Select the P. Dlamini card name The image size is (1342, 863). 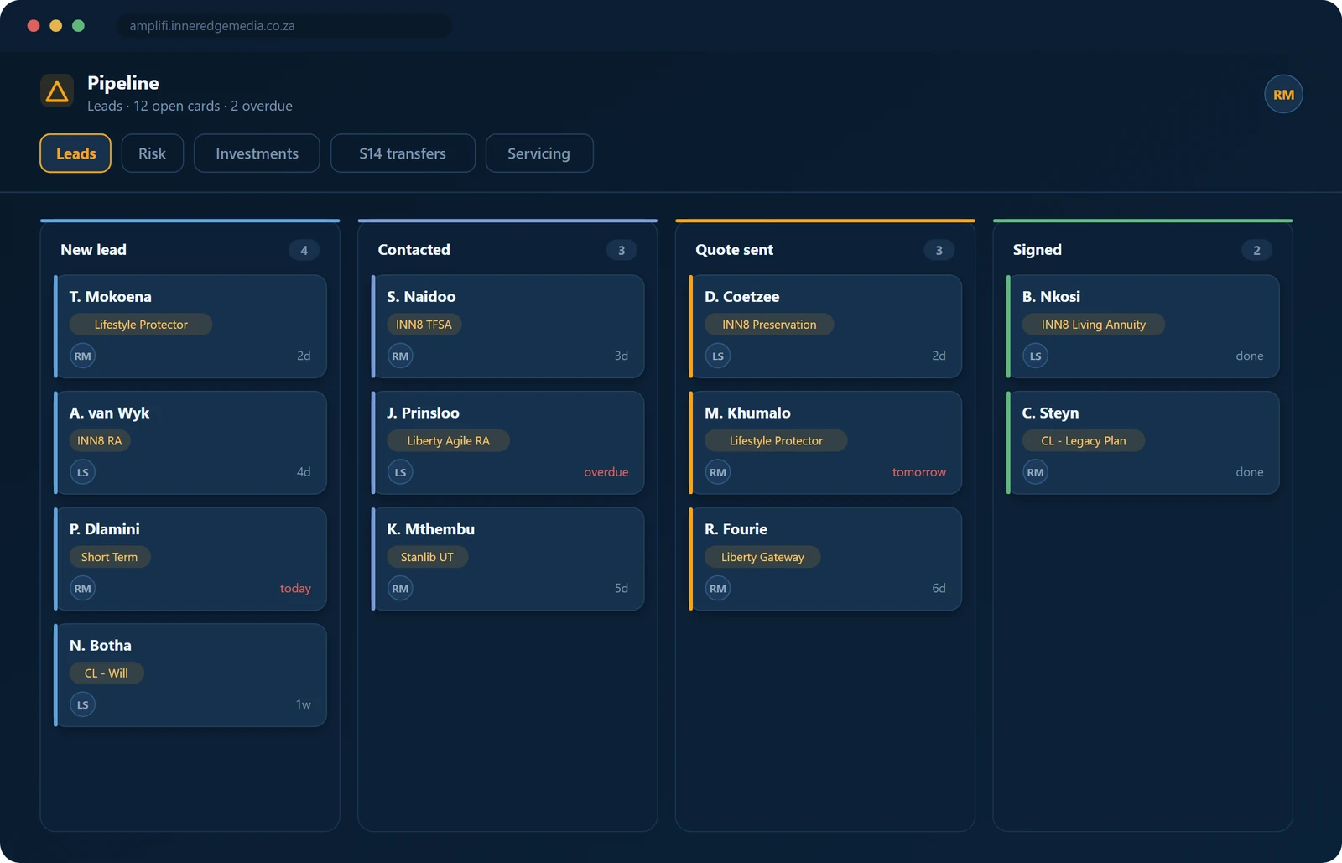pos(105,529)
